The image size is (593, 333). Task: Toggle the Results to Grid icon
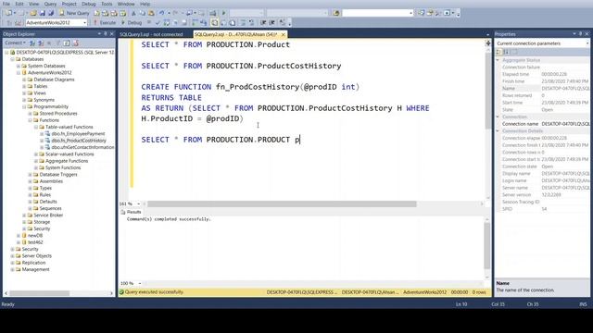223,22
